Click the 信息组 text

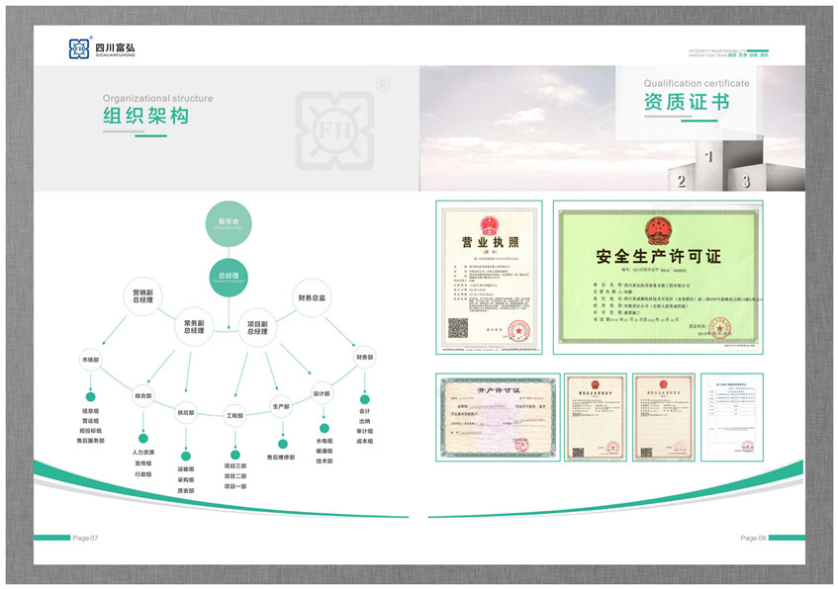click(x=90, y=411)
